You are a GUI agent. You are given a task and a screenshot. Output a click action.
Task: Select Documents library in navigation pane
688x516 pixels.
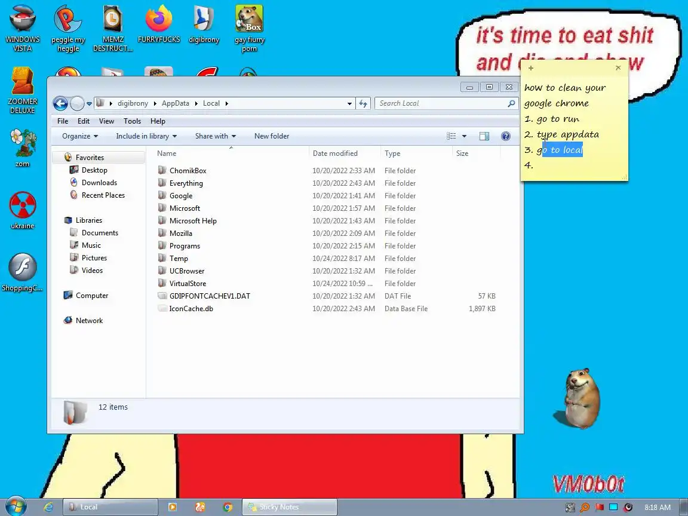100,233
